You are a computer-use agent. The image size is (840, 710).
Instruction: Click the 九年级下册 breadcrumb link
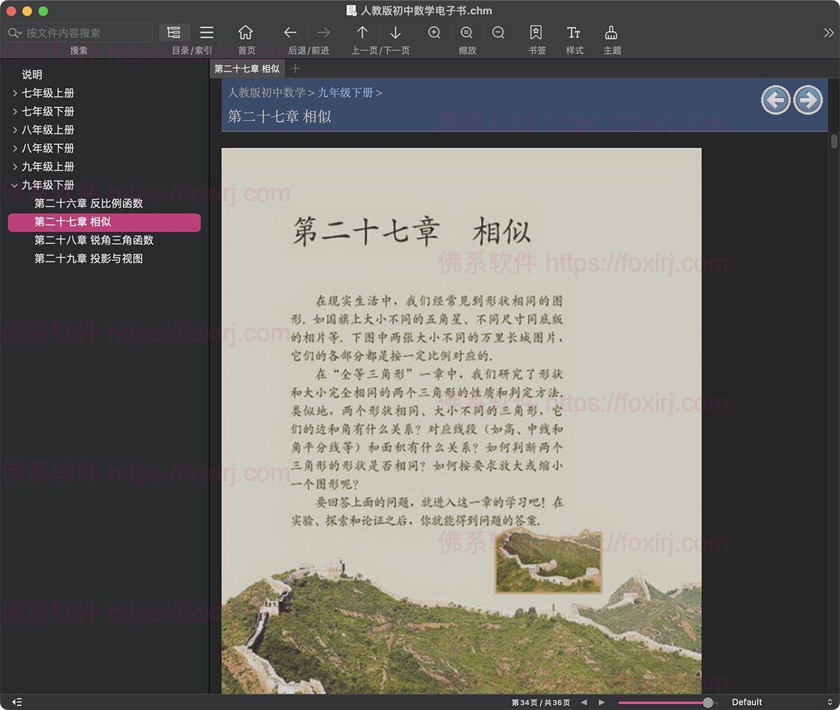[x=345, y=92]
